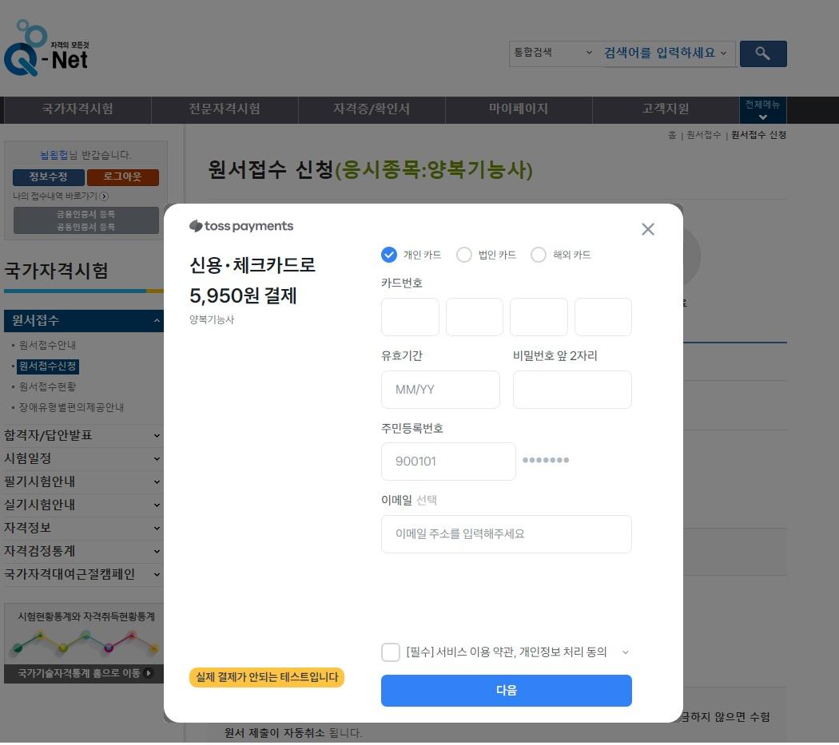Viewport: 839px width, 745px height.
Task: Click the magnifier search icon
Action: [x=762, y=53]
